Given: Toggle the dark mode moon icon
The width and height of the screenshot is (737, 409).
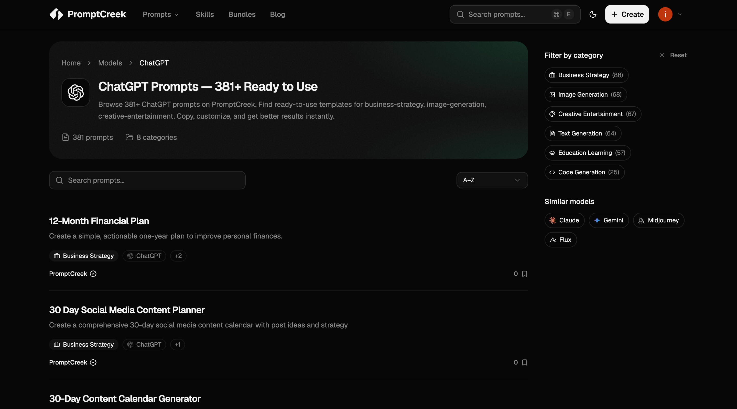Looking at the screenshot, I should 593,14.
